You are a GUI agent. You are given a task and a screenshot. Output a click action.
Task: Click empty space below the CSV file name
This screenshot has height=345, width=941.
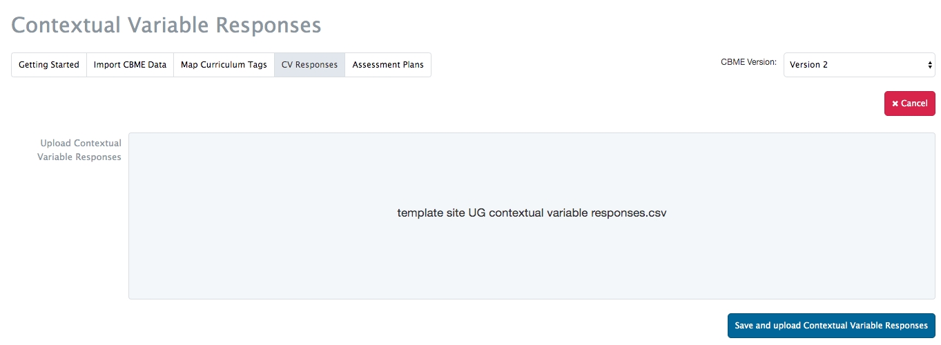coord(532,262)
